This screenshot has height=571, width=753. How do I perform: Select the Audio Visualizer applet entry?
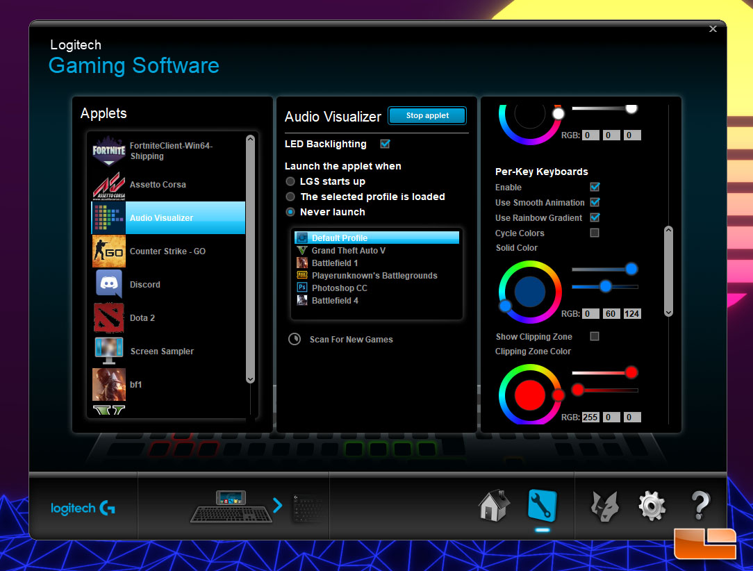tap(169, 217)
